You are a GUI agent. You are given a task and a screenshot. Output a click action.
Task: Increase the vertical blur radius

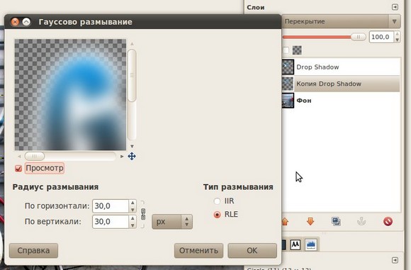[x=133, y=218]
